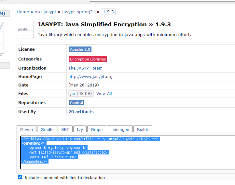
Task: Open the Apache 2.0 license tag
Action: pos(80,49)
